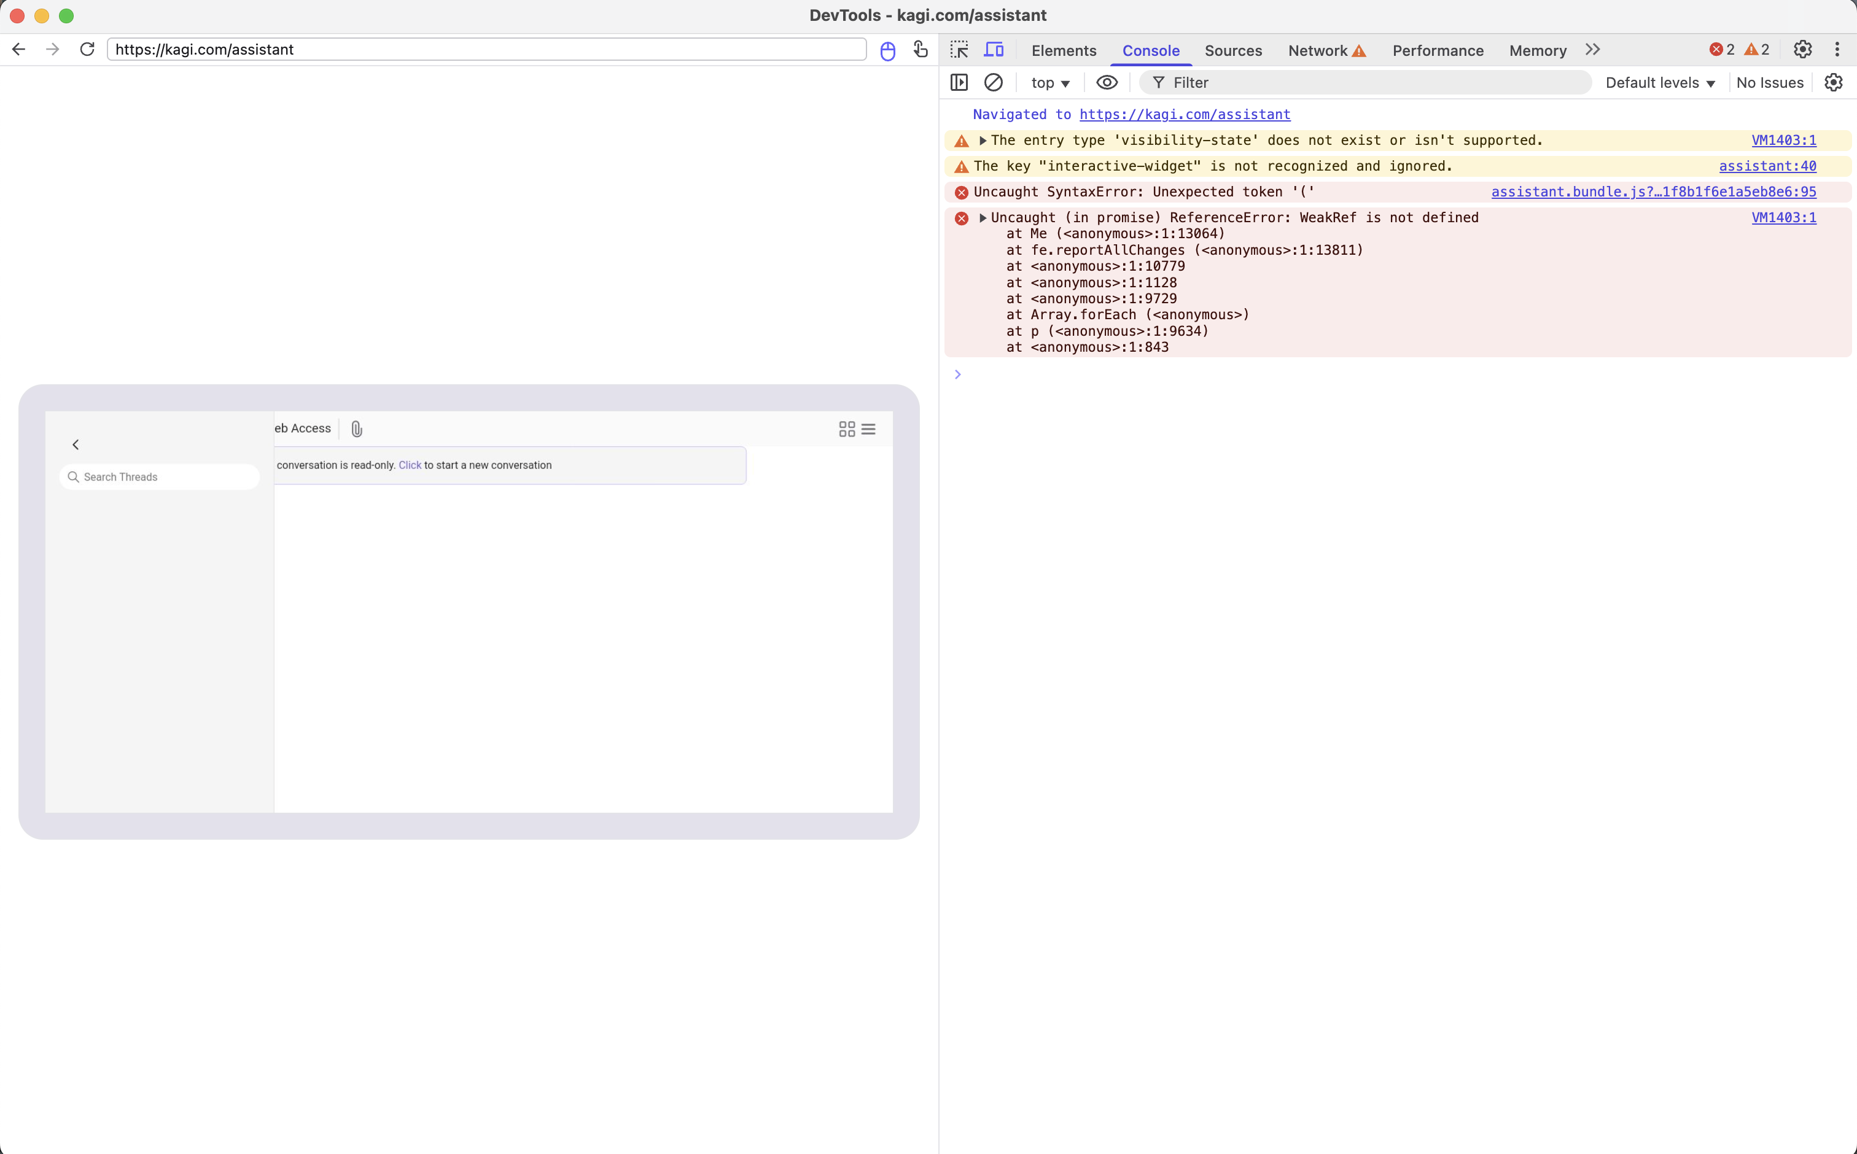Open the assistant.bundle.js source link
Image resolution: width=1857 pixels, height=1154 pixels.
[x=1653, y=192]
